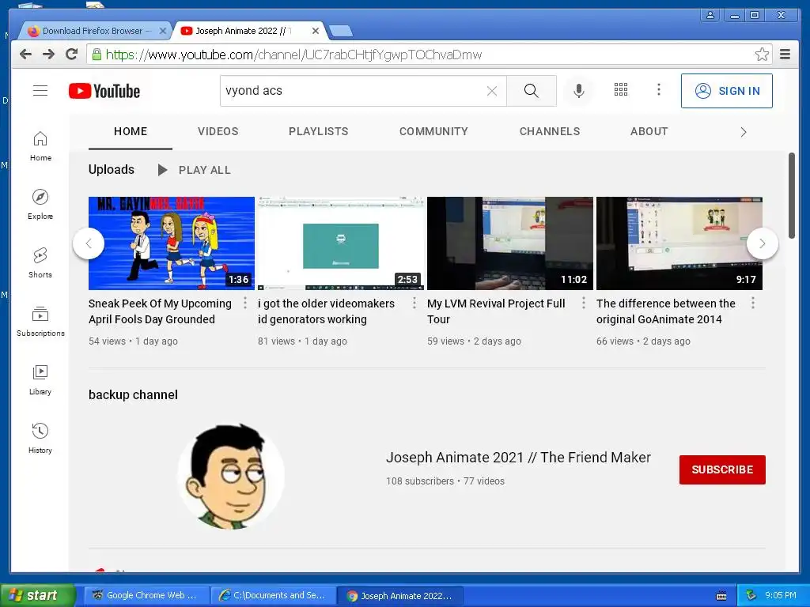
Task: Open 'Joseph Animate 2021 // The Friend Maker' link
Action: point(518,458)
